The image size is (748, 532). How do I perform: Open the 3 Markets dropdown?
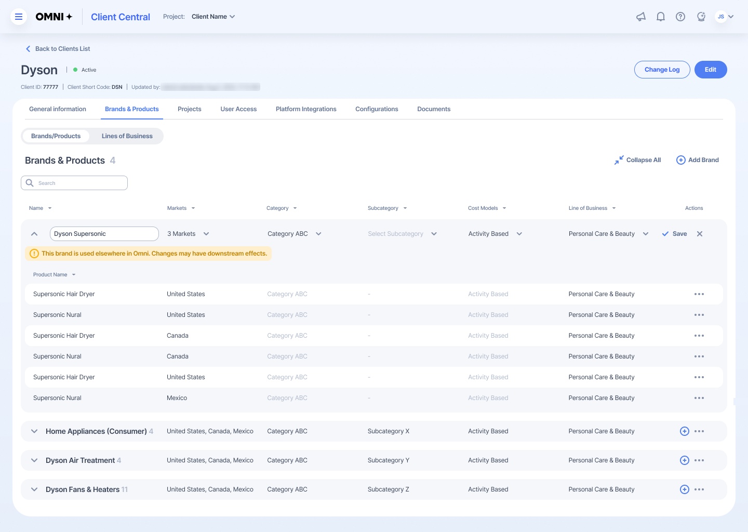tap(188, 234)
